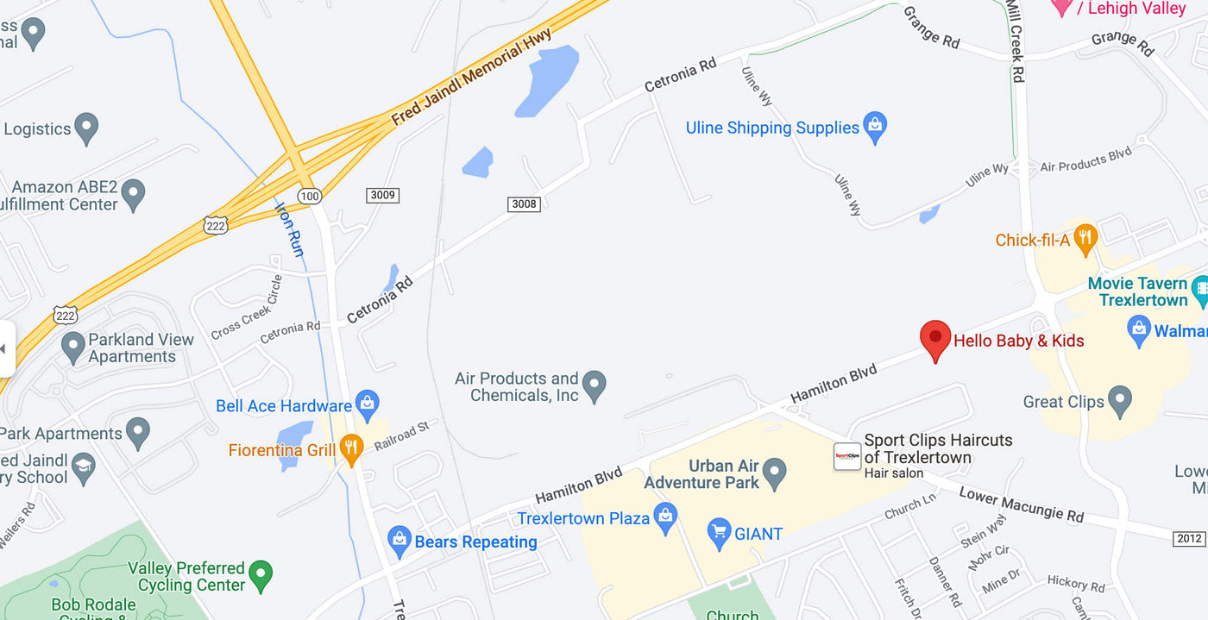Screen dimensions: 1208x620
Task: Click the Great Clips location pin
Action: coord(1120,401)
